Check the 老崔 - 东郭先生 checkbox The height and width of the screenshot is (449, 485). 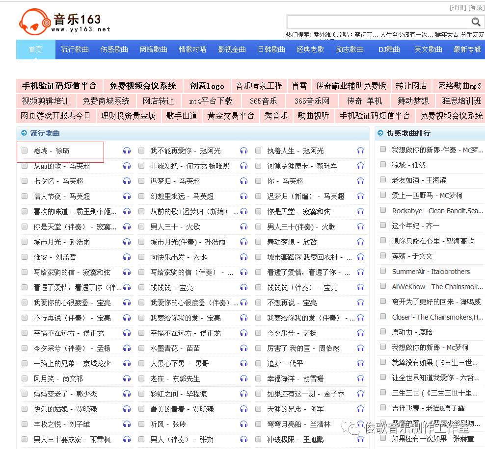click(x=141, y=378)
